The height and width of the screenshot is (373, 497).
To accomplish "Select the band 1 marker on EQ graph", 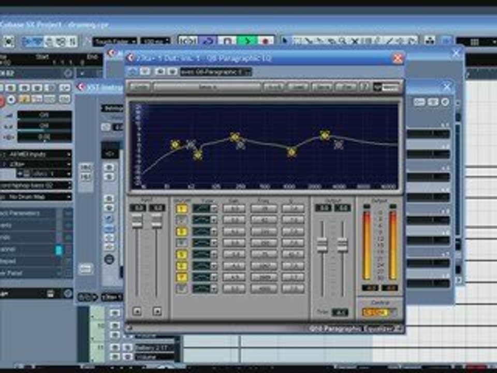I will tap(175, 145).
